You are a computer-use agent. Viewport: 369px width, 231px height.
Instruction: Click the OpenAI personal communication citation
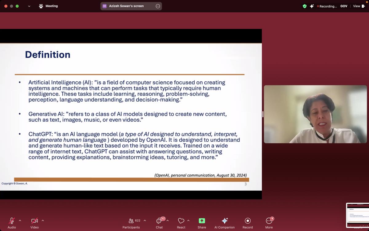click(200, 175)
